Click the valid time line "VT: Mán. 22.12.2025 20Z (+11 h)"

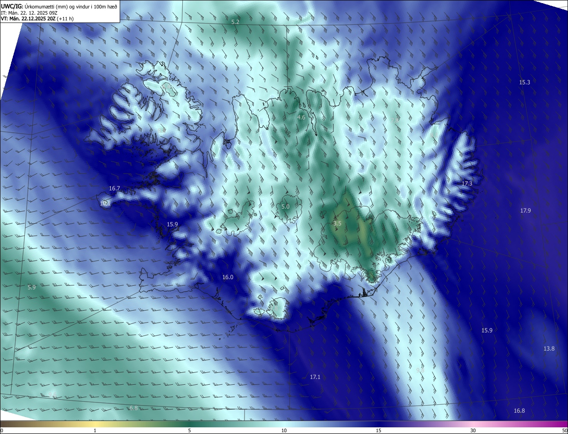tap(37, 19)
